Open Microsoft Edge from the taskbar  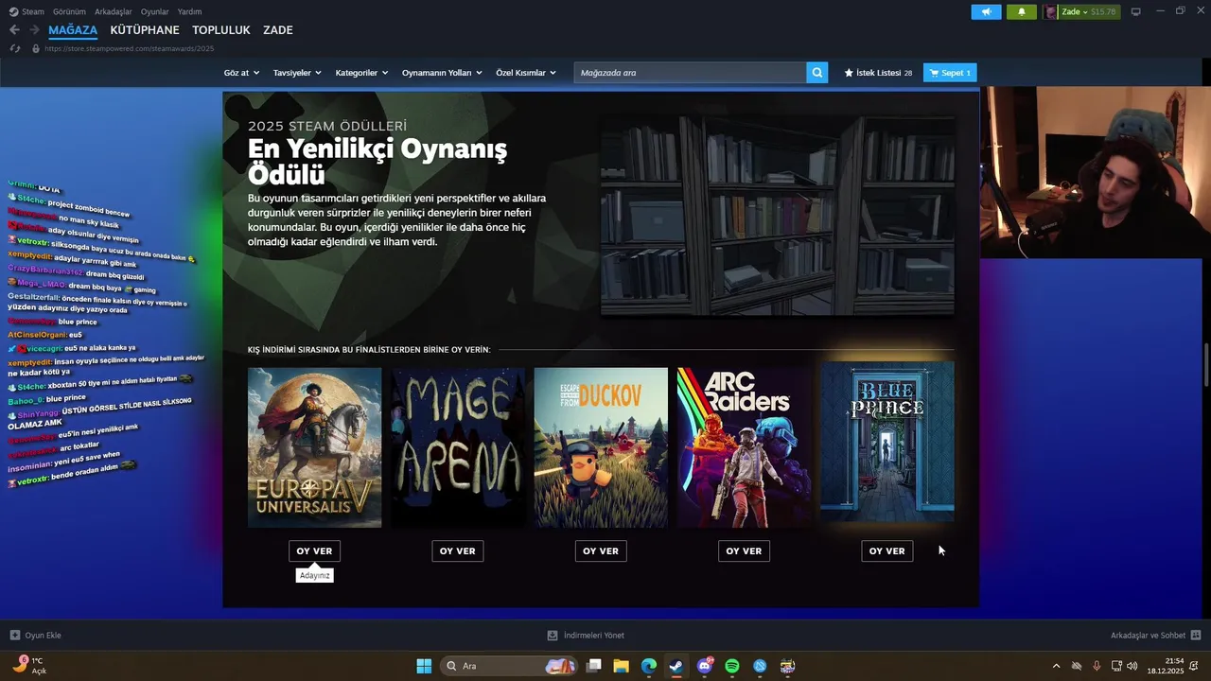pos(648,666)
